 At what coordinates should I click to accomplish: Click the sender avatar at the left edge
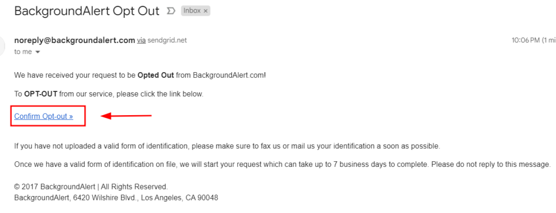click(x=2, y=46)
